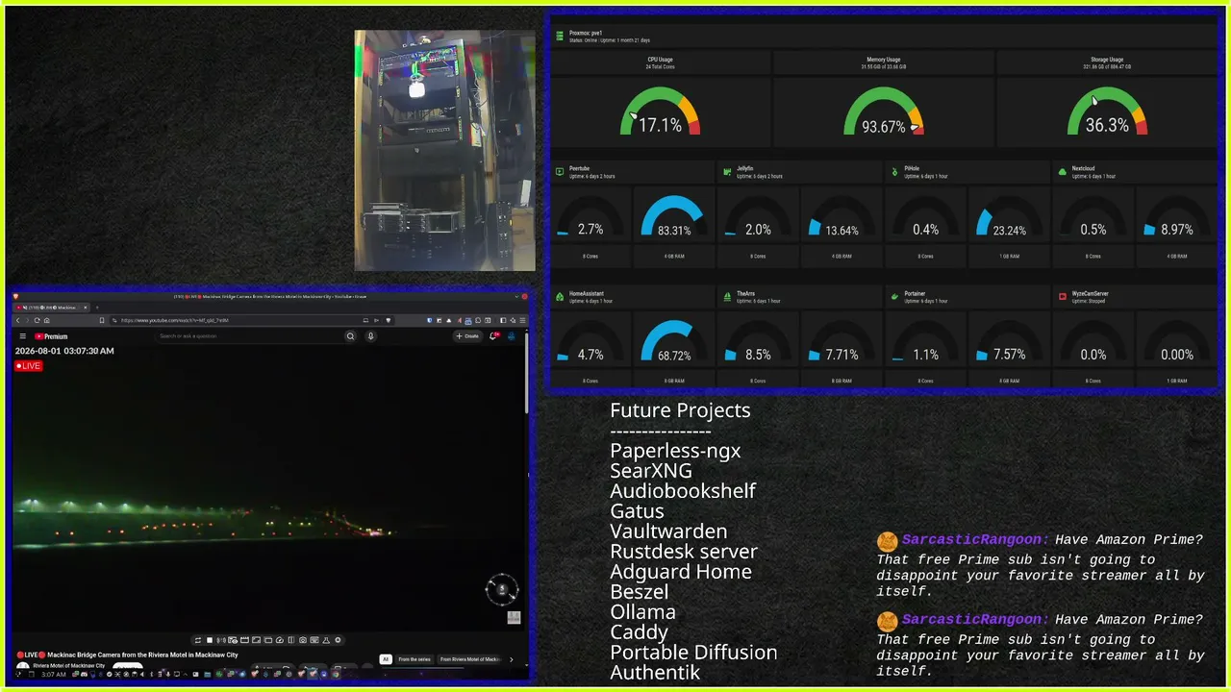This screenshot has height=692, width=1231.
Task: Click the "Authentik" list entry
Action: click(x=655, y=673)
